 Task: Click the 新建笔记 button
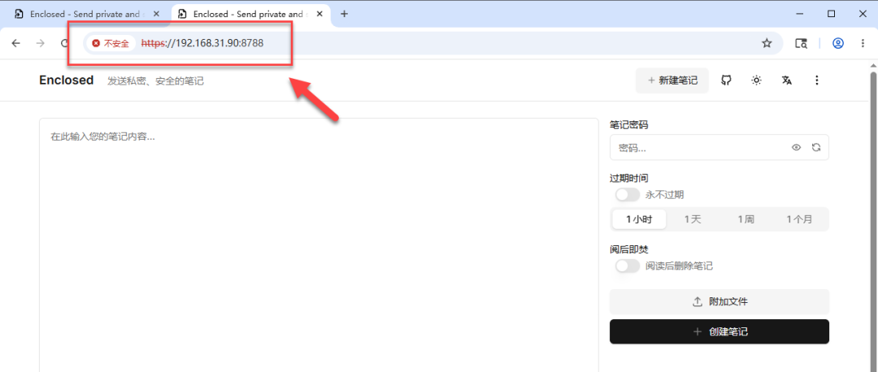672,80
